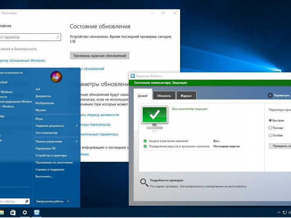The height and width of the screenshot is (218, 291).
Task: Click the Windows Defender title bar icon
Action: click(x=132, y=76)
